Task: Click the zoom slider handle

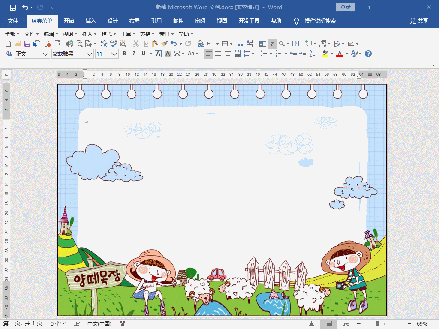Action: point(377,324)
